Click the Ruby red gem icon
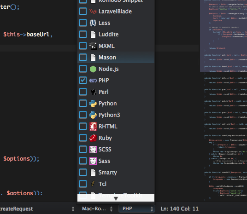This screenshot has height=214, width=247. 93,138
